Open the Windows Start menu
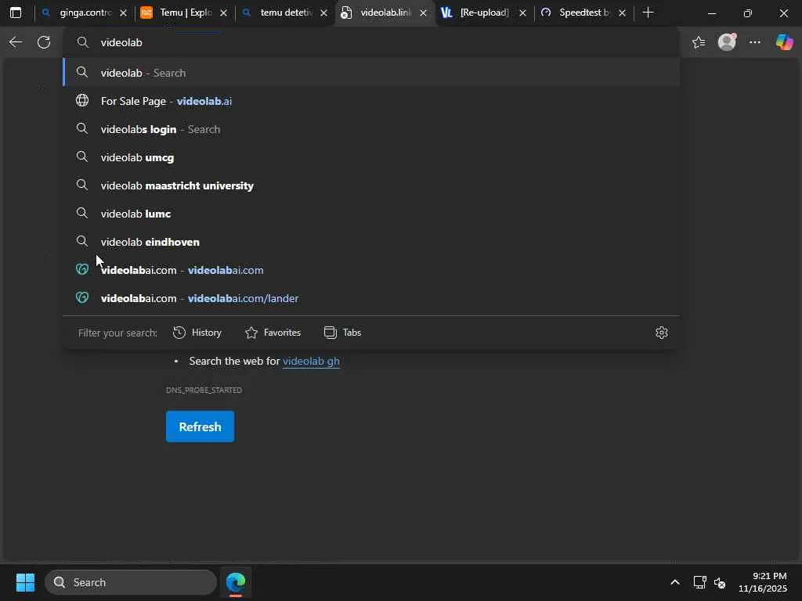The image size is (802, 601). pyautogui.click(x=25, y=582)
